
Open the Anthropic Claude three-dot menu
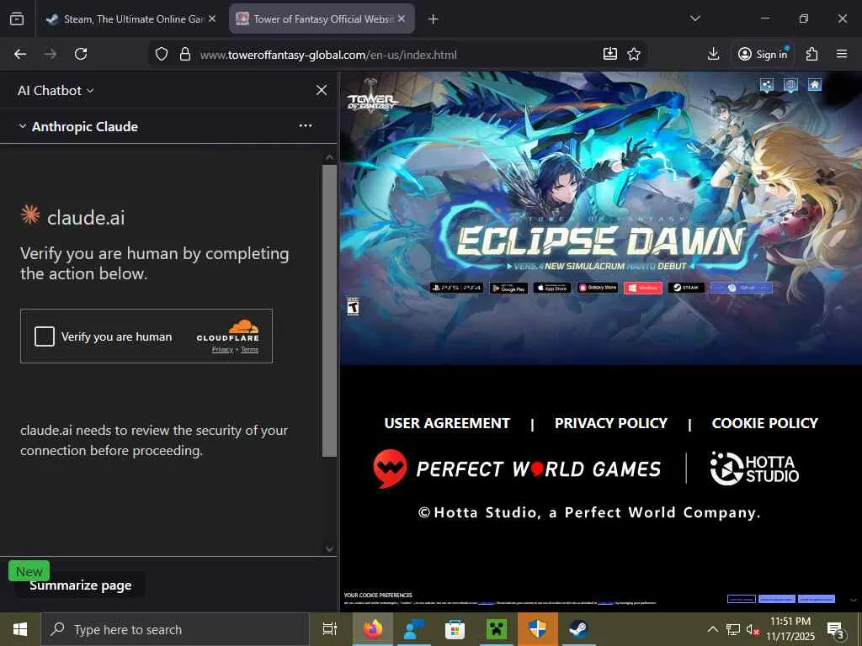pos(305,126)
